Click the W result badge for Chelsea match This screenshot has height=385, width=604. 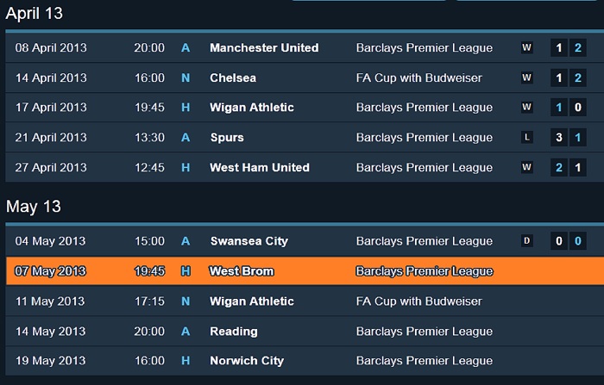tap(526, 78)
